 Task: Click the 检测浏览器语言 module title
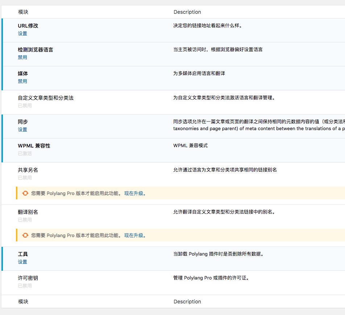pos(36,50)
